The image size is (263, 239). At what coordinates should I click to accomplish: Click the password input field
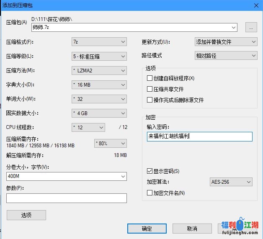tap(199, 136)
